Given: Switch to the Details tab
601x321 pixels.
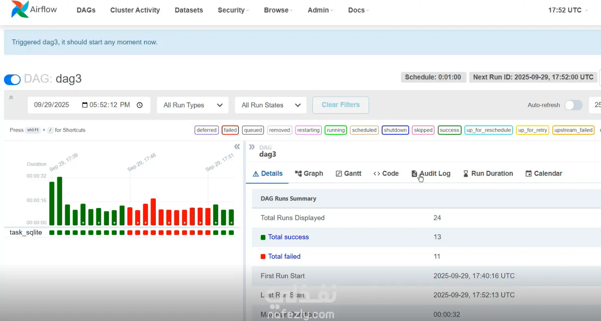Looking at the screenshot, I should (267, 174).
